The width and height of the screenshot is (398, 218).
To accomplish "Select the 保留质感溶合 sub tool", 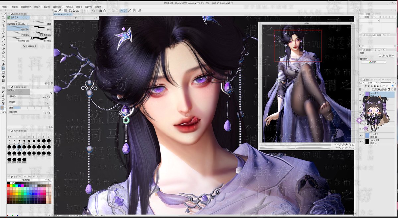I will click(18, 39).
